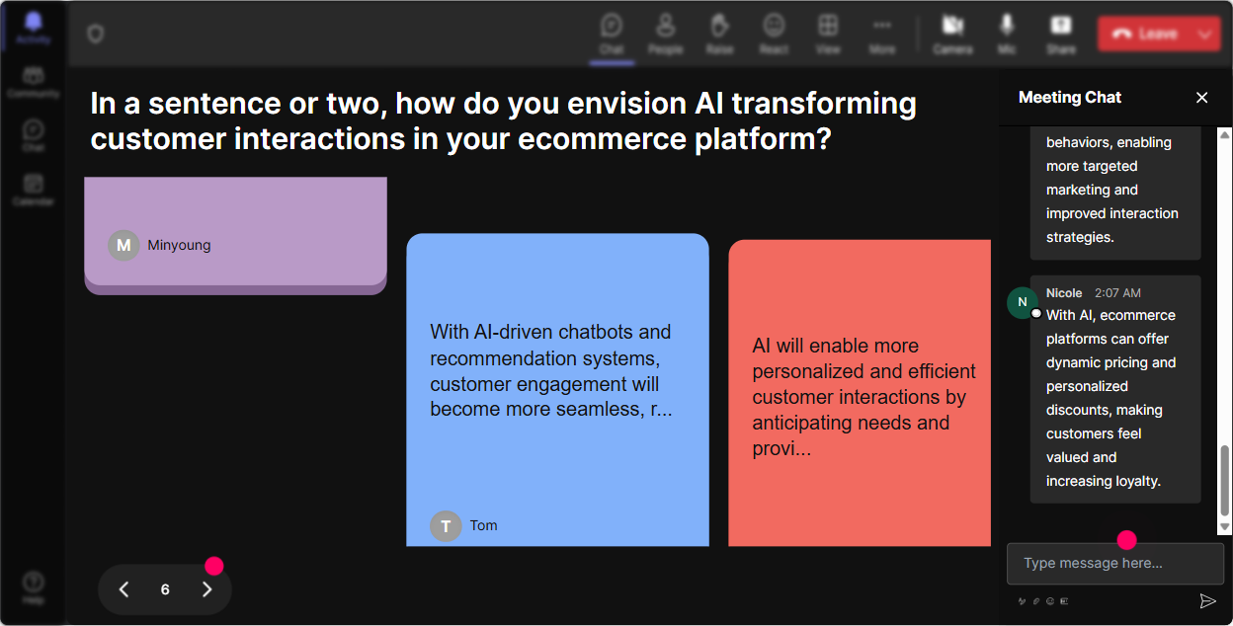1233x626 pixels.
Task: Click Tom's avatar T
Action: 446,525
